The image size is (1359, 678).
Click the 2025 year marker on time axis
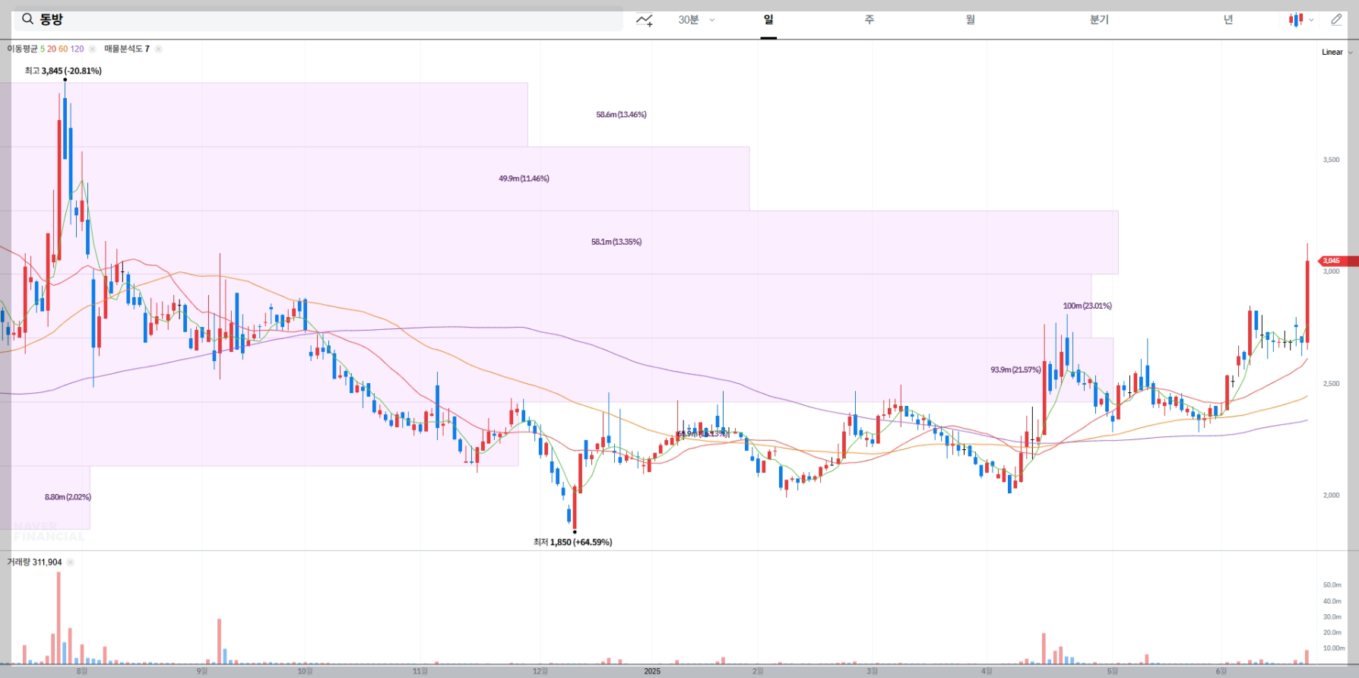652,671
